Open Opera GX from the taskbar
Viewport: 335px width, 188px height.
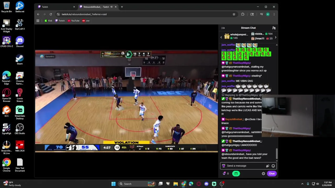(199, 184)
